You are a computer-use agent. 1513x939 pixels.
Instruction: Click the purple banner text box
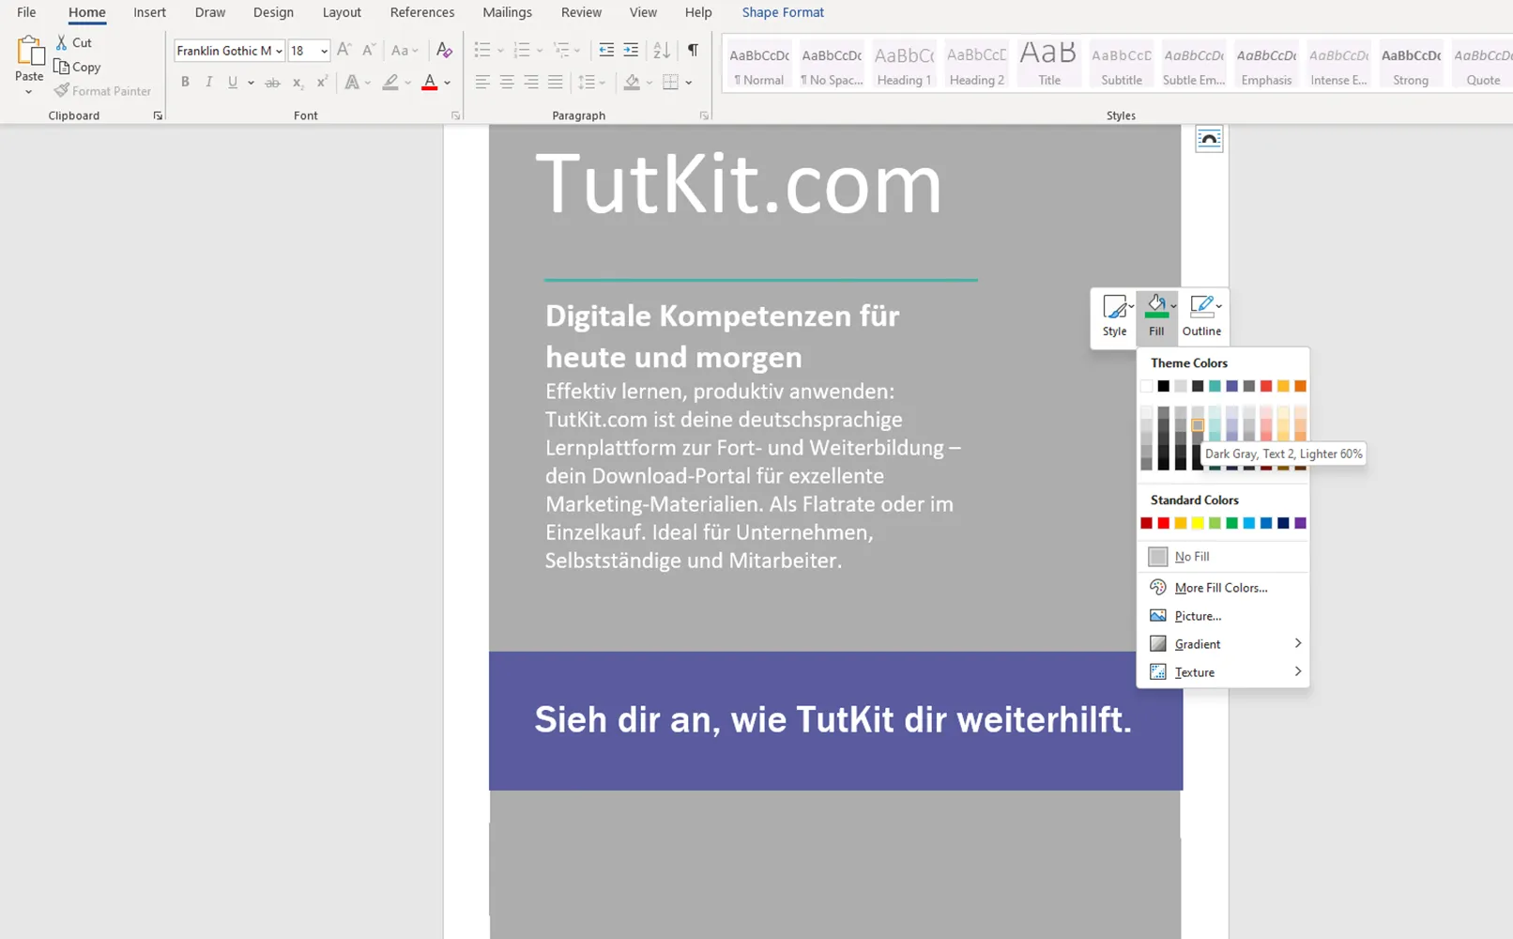pyautogui.click(x=835, y=720)
